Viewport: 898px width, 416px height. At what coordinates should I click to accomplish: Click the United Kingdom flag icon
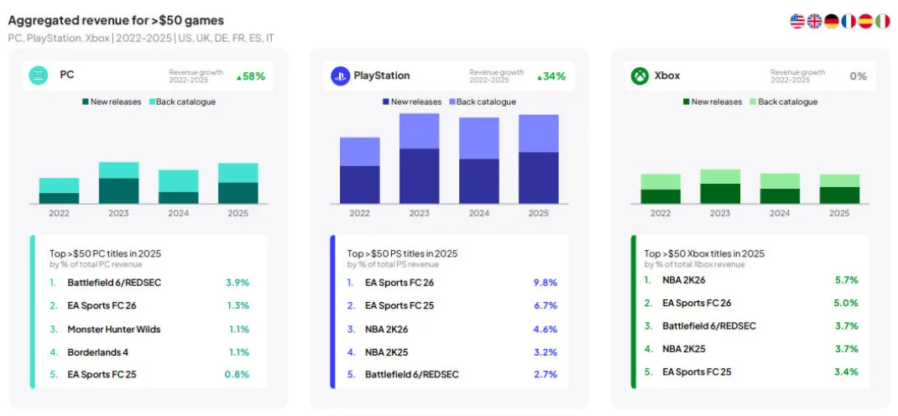(x=814, y=22)
